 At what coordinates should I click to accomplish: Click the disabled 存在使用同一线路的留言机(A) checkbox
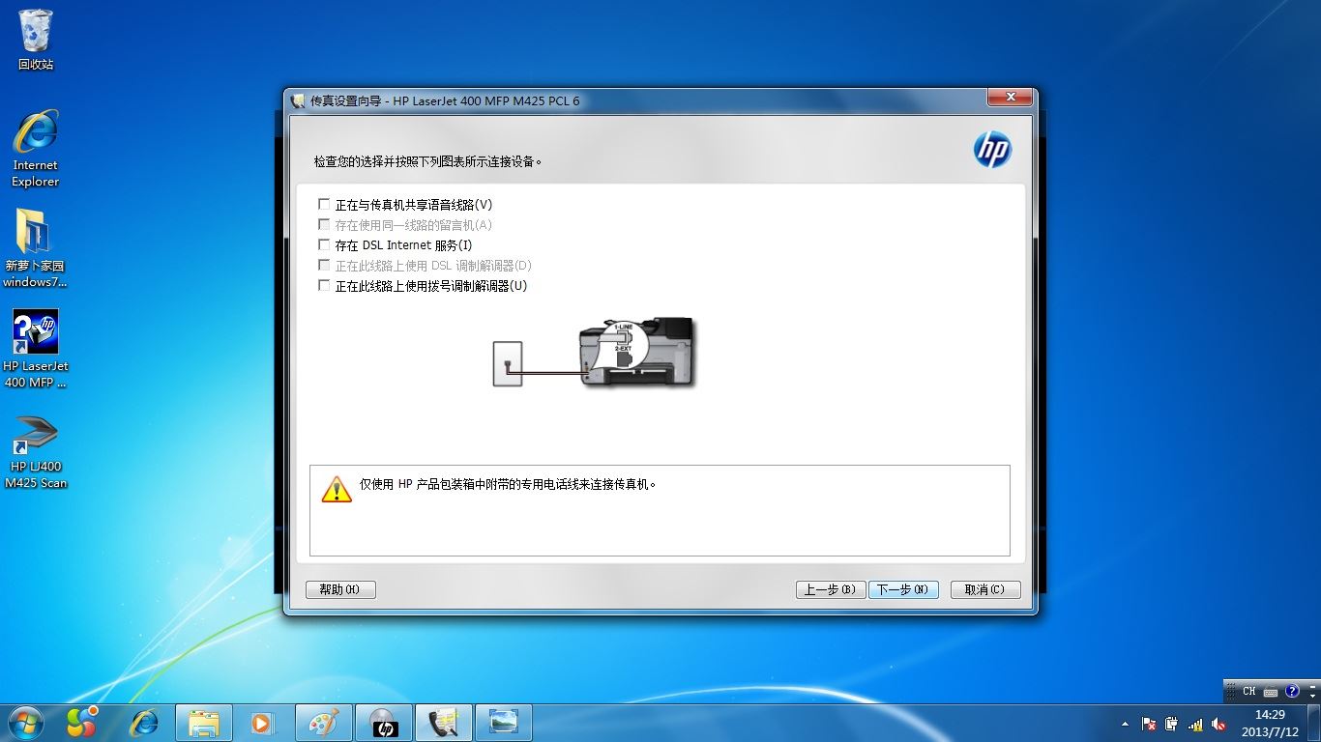pyautogui.click(x=324, y=225)
